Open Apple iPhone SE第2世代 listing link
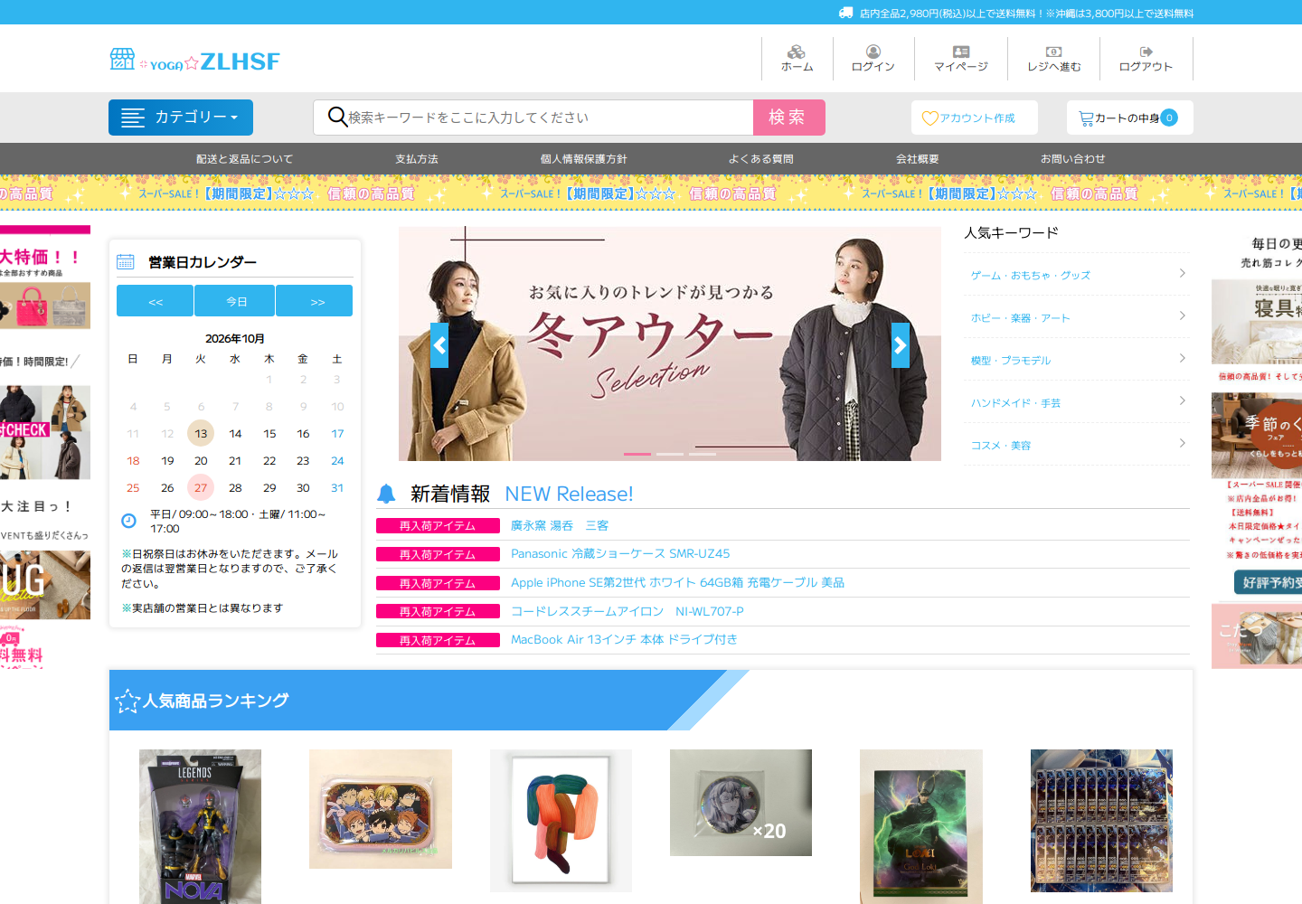The height and width of the screenshot is (904, 1302). (x=677, y=583)
